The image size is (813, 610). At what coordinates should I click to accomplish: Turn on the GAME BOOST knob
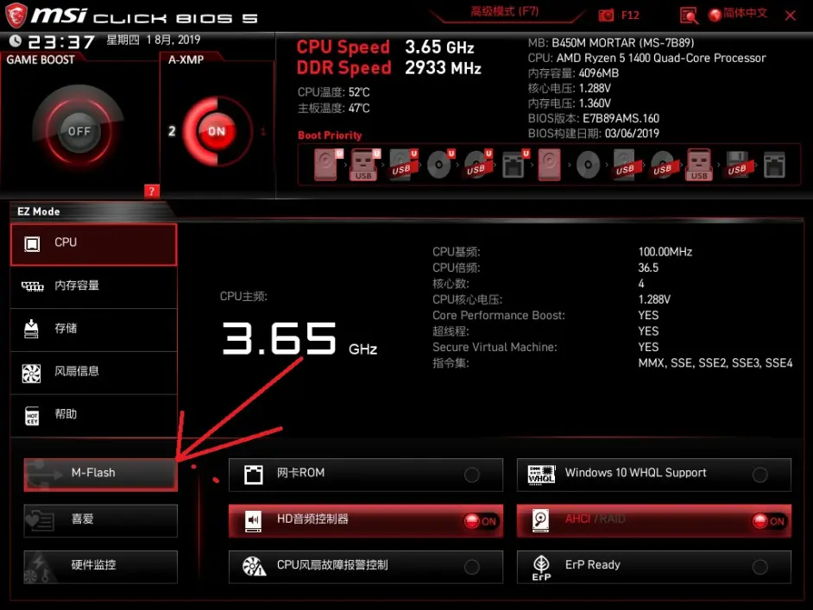(79, 132)
